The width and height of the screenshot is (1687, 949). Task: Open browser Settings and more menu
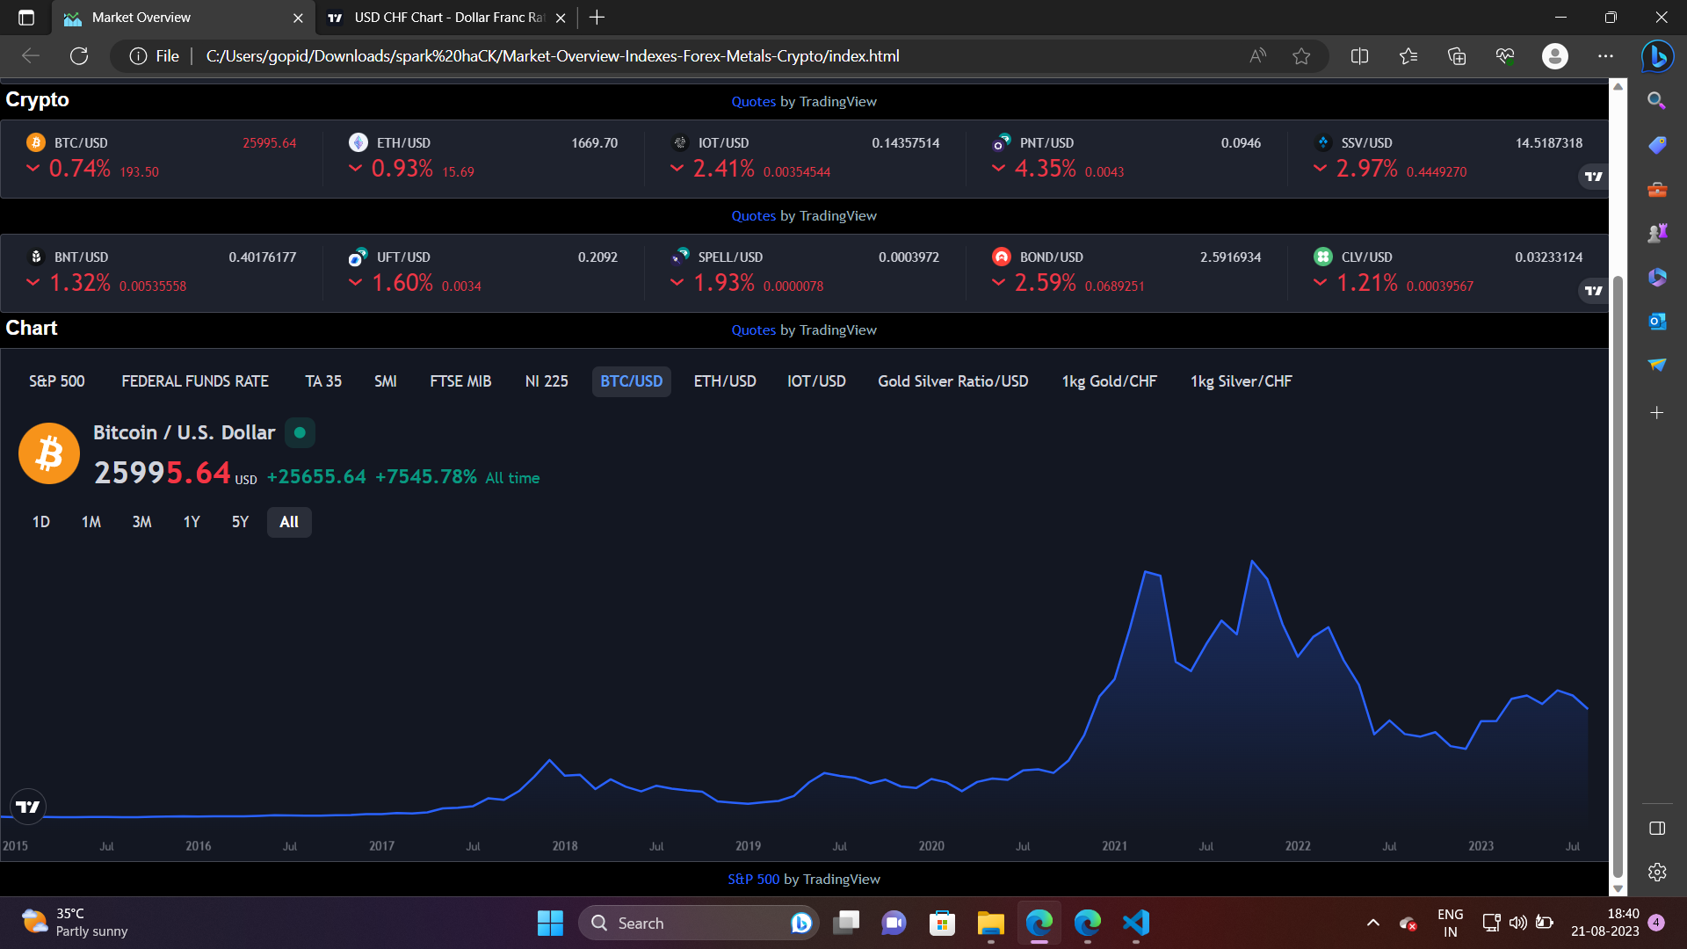(x=1605, y=56)
